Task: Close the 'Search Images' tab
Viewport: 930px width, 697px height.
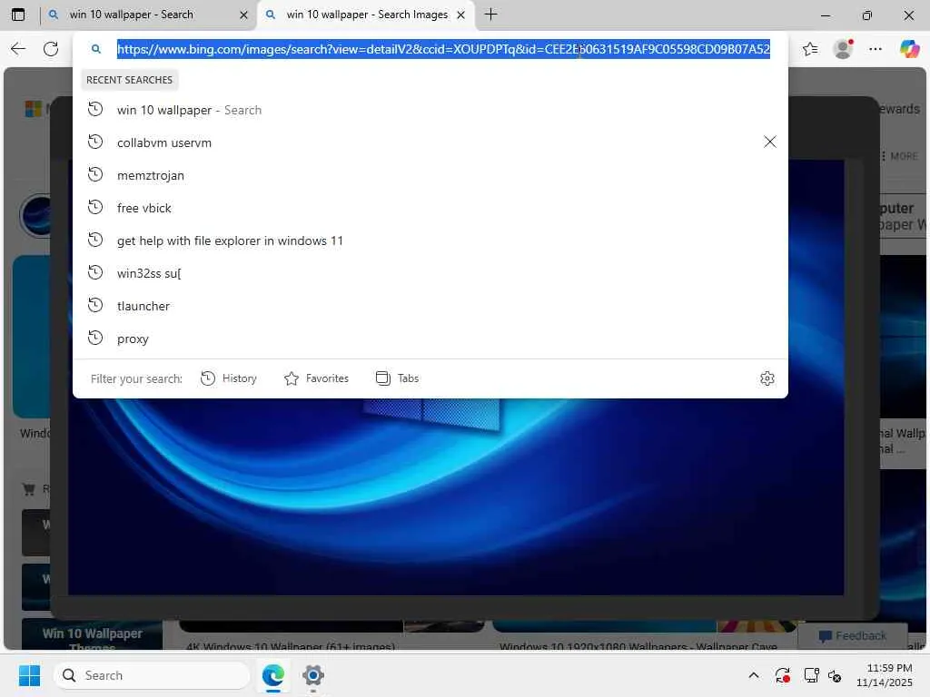Action: click(x=460, y=15)
